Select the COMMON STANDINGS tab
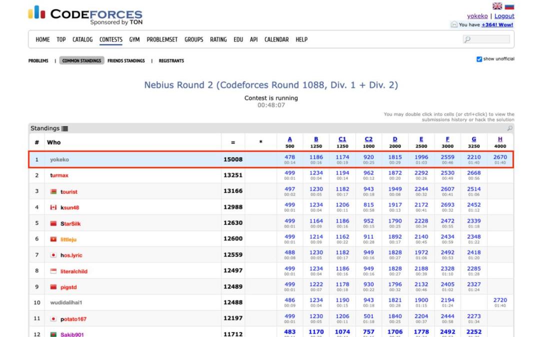Screen dimensions: 540x337 (81, 60)
